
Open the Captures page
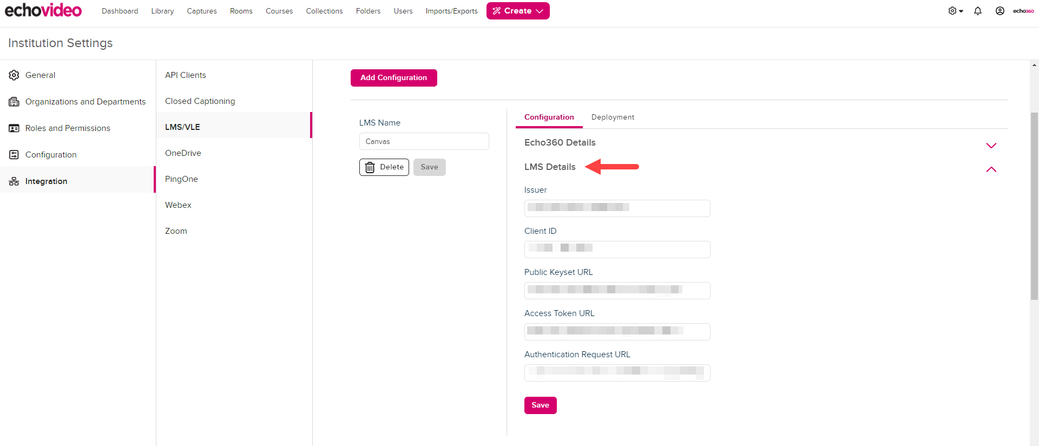(202, 11)
